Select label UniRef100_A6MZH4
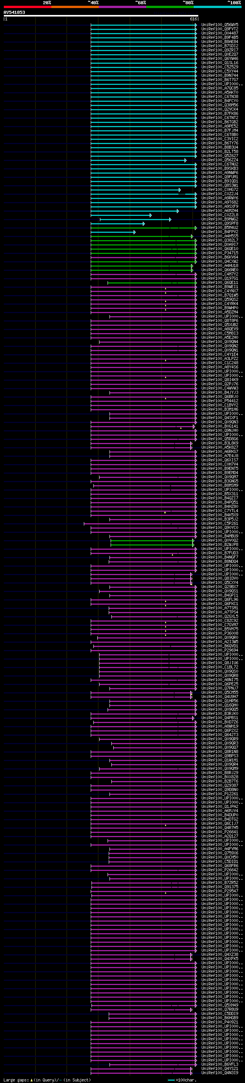The width and height of the screenshot is (245, 1083). (220, 211)
